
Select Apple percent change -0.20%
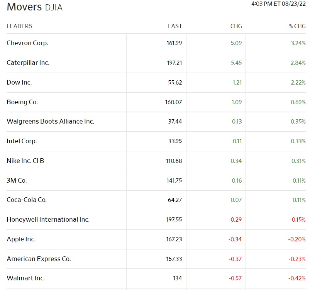pos(297,239)
